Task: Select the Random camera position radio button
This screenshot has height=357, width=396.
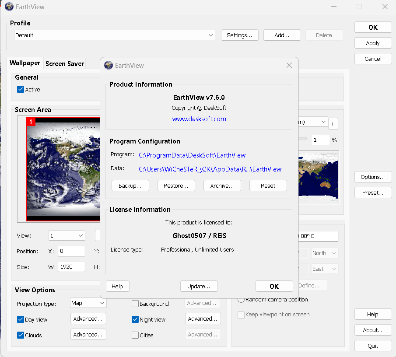Action: point(241,300)
